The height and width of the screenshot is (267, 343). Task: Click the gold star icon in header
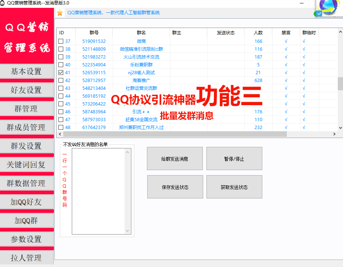[x=60, y=13]
